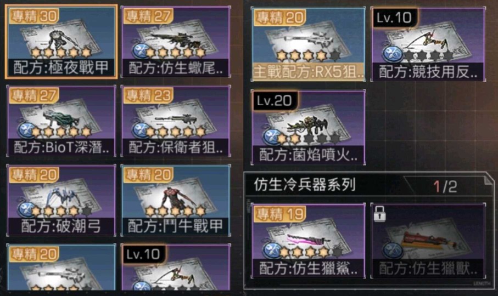This screenshot has width=498, height=296.
Task: Click wrench icon on BioT深潛 recipe
Action: click(x=26, y=130)
